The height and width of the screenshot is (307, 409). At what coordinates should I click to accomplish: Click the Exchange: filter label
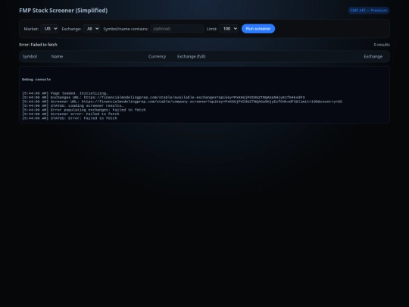(x=71, y=29)
